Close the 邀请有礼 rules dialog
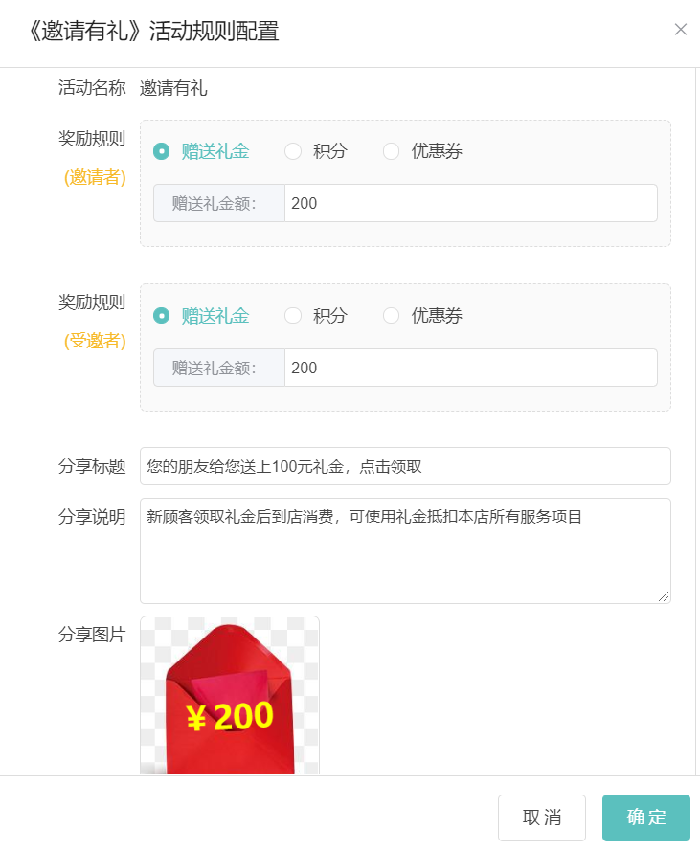This screenshot has width=700, height=851. [x=681, y=30]
